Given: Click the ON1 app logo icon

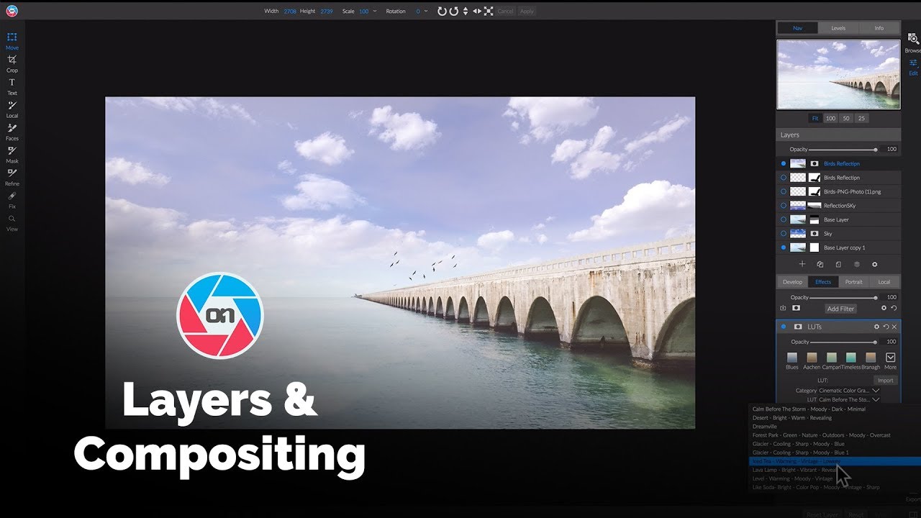Looking at the screenshot, I should click(x=12, y=11).
